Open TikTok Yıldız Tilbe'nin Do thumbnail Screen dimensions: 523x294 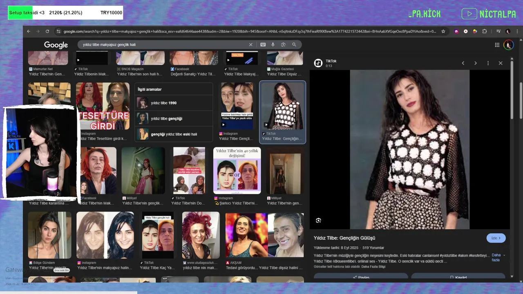click(x=189, y=171)
